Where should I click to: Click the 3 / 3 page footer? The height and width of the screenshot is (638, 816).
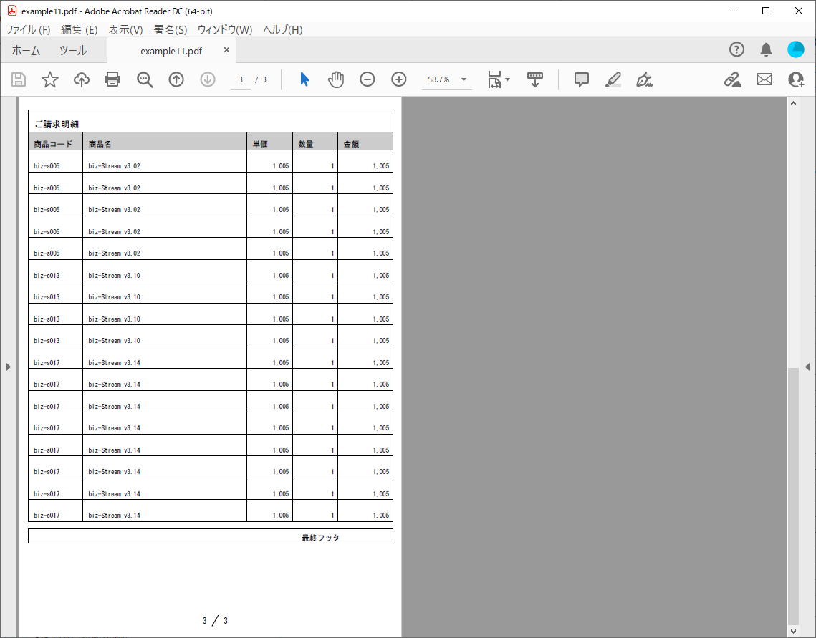(x=215, y=620)
